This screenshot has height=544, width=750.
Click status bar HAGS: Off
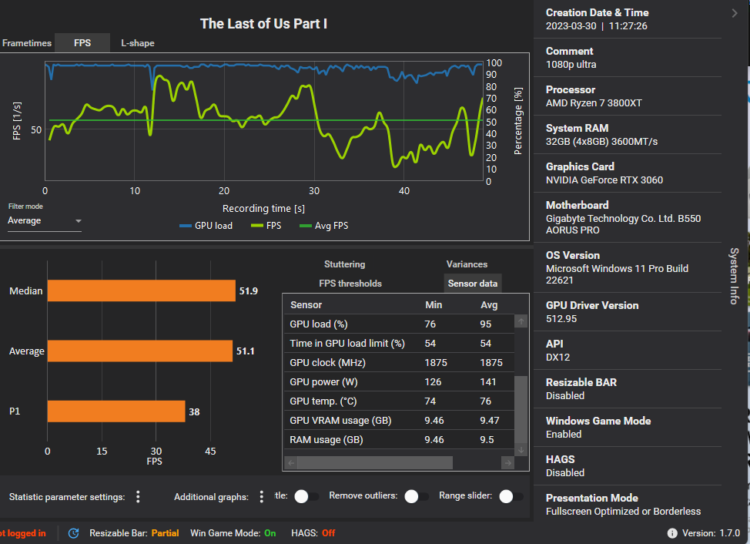[x=313, y=533]
